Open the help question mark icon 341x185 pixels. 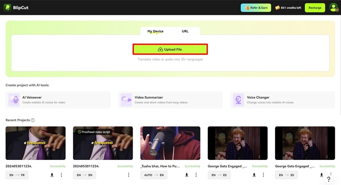329,179
